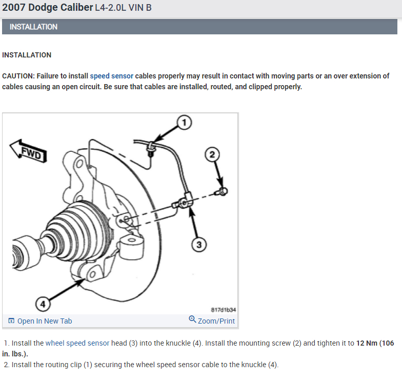
Task: Click the FWD direction arrow in diagram
Action: pos(29,151)
